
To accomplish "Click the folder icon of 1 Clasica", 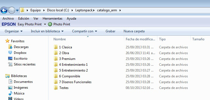I will (56, 47).
